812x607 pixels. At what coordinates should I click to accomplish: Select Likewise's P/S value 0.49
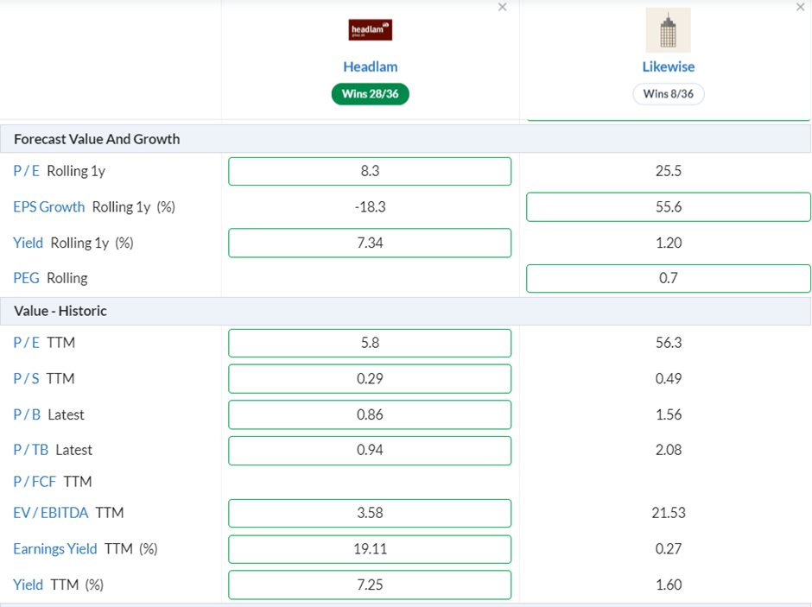(x=668, y=378)
